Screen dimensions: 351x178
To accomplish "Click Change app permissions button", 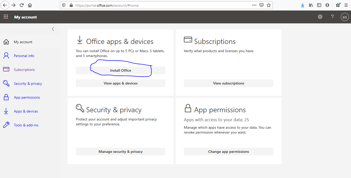I will pyautogui.click(x=229, y=152).
